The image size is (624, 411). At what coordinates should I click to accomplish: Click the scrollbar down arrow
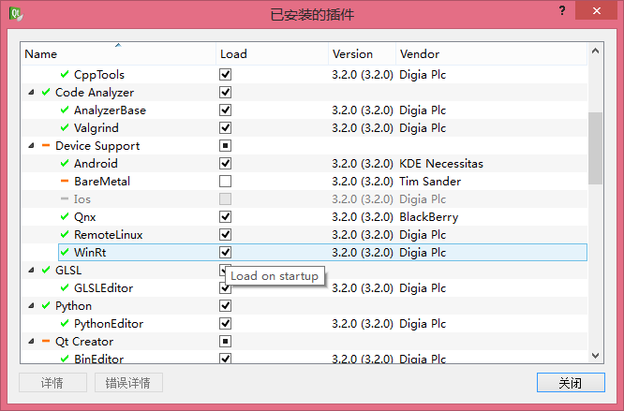(x=595, y=356)
